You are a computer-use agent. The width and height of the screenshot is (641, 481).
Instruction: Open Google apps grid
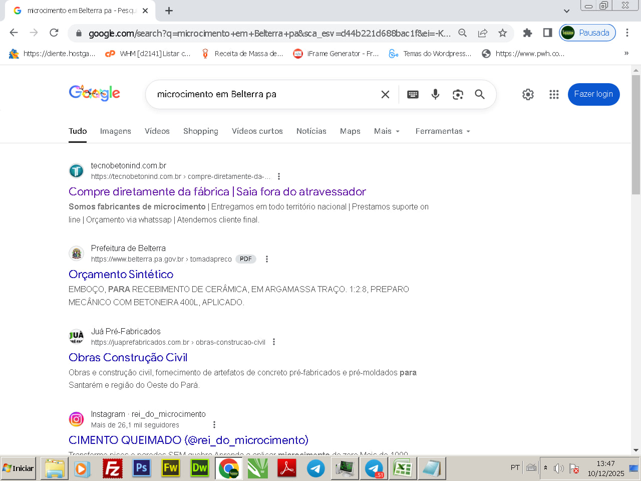coord(554,94)
